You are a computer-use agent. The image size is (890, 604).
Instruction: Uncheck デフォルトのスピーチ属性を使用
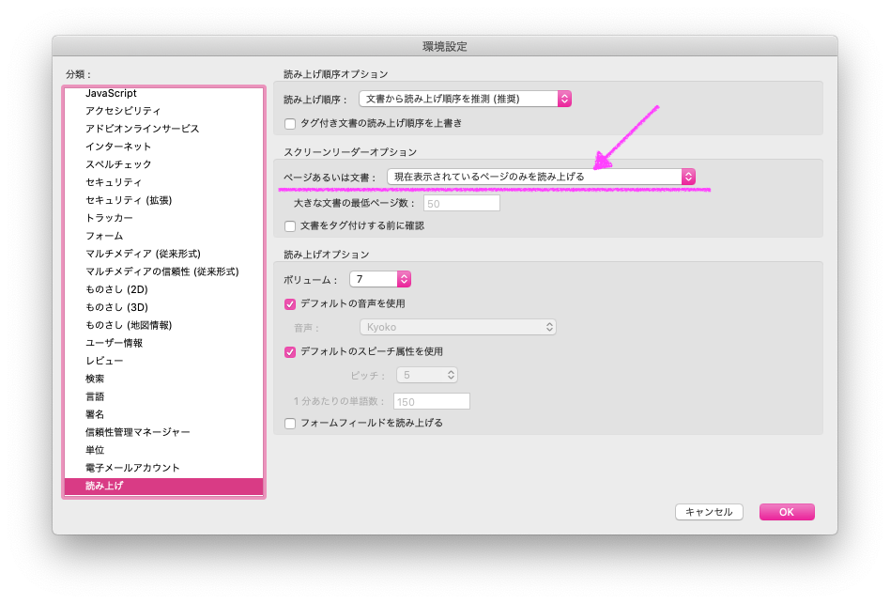(x=290, y=352)
